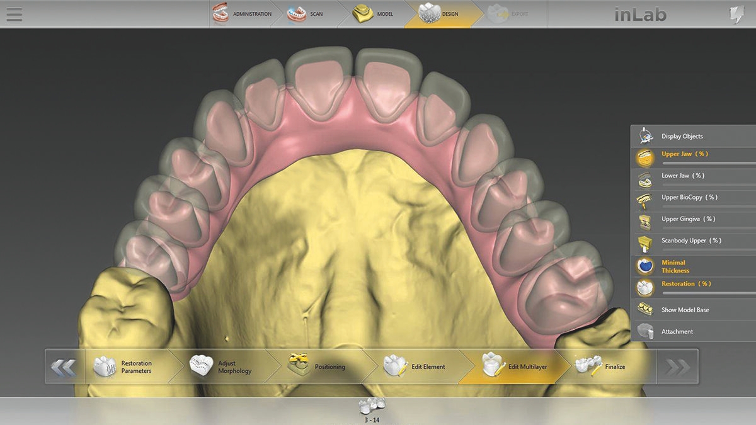Switch to the Administration phase tab
This screenshot has height=425, width=756.
(x=243, y=14)
